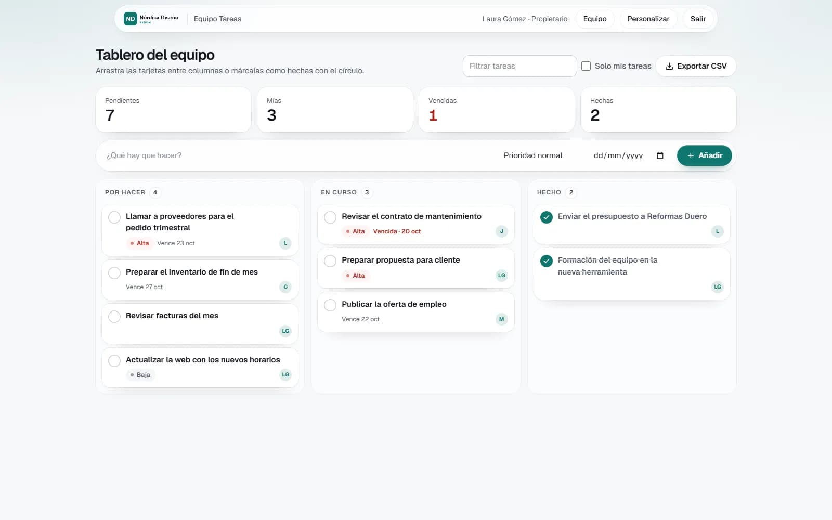
Task: Mark Revisar facturas del mes as done
Action: [x=114, y=317]
